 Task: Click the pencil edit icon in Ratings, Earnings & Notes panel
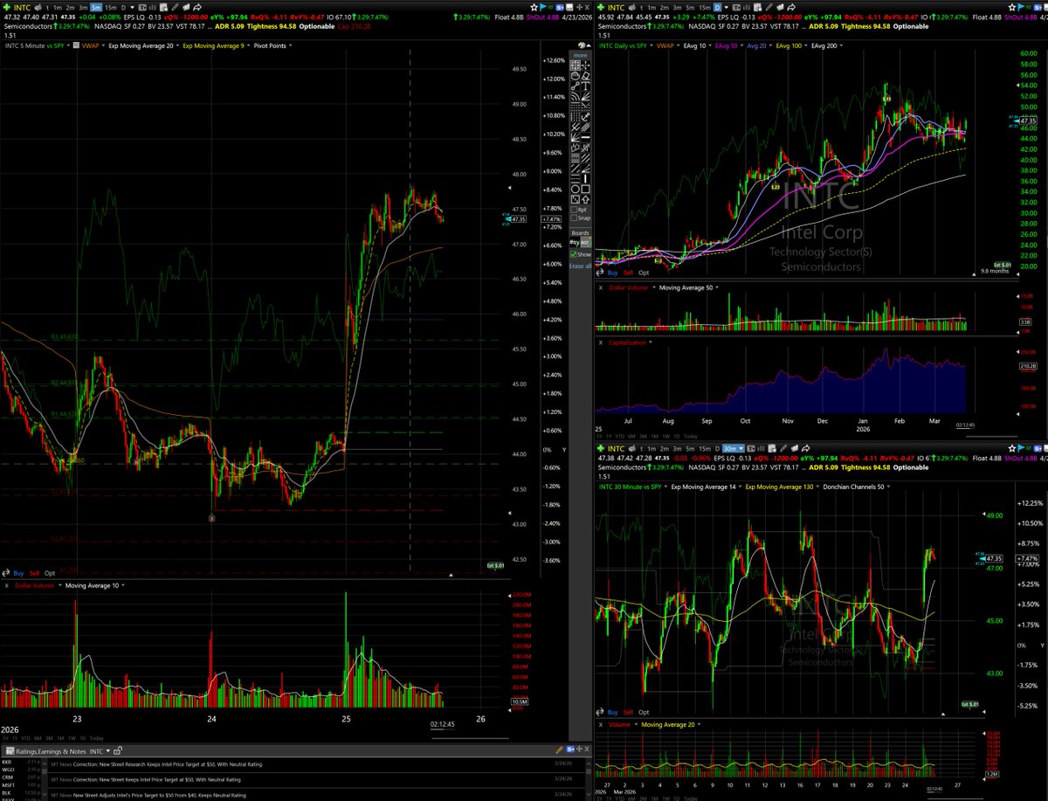(x=559, y=749)
